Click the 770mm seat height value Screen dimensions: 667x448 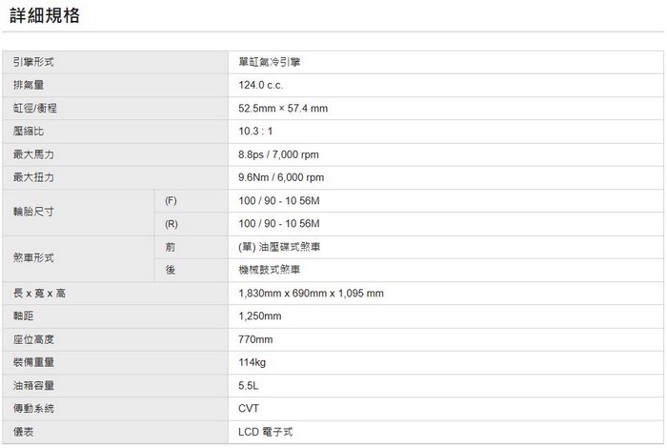pyautogui.click(x=255, y=339)
